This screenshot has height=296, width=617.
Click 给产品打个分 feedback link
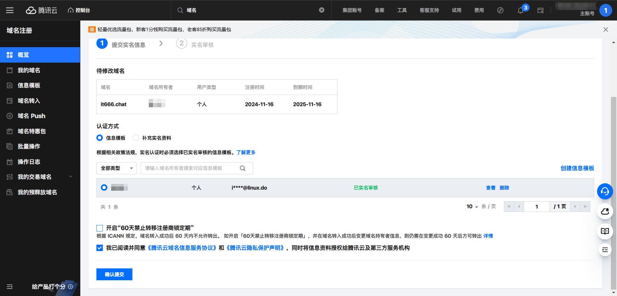click(52, 287)
